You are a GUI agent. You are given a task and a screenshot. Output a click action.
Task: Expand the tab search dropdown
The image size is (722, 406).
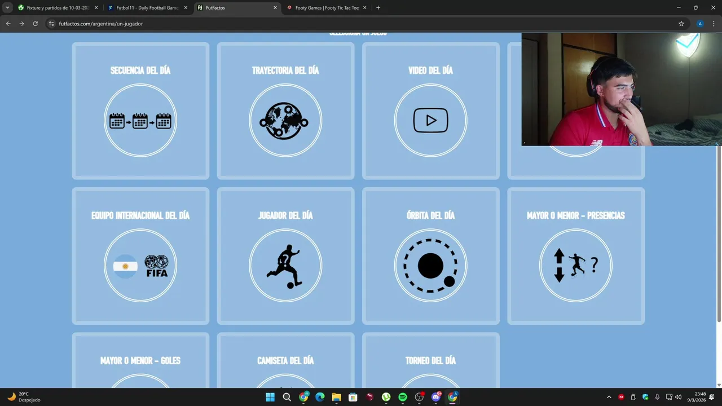(x=7, y=8)
